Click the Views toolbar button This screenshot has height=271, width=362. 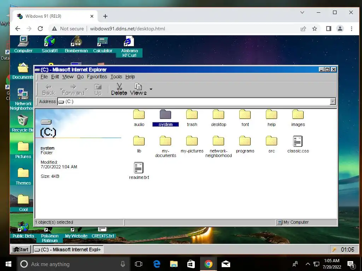[x=138, y=89]
